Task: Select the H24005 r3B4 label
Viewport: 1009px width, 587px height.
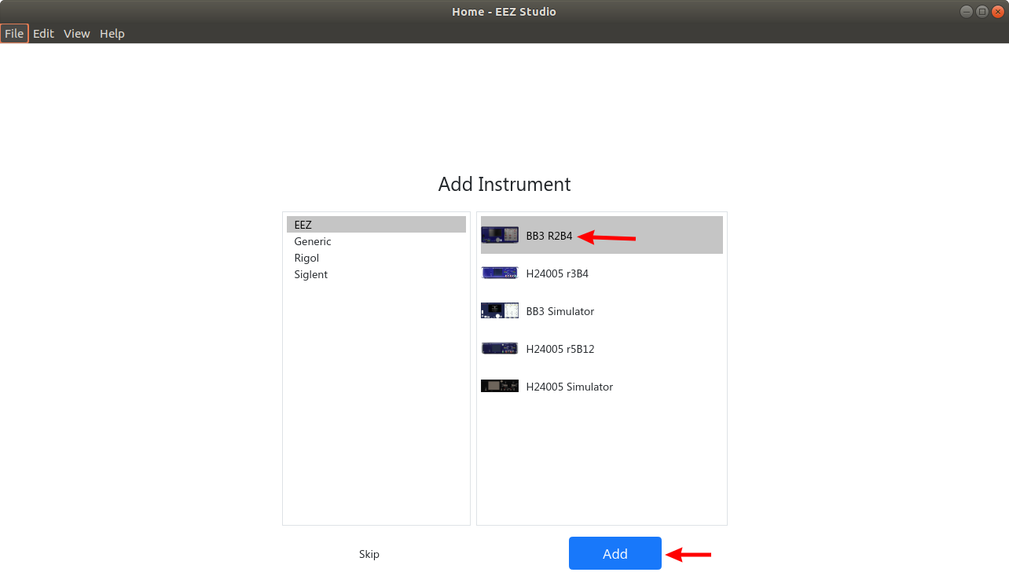Action: click(x=557, y=273)
